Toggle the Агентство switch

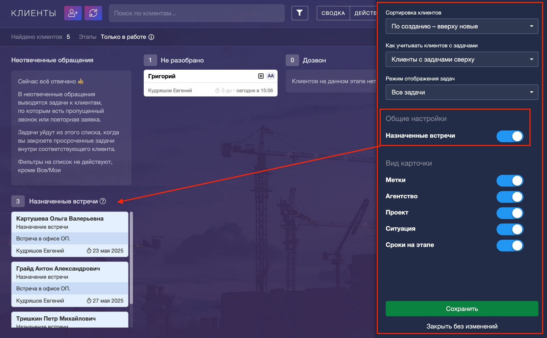(510, 197)
